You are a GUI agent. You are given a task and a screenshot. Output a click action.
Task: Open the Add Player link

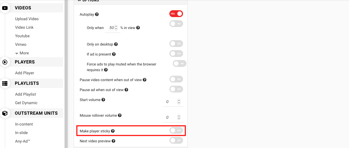(24, 73)
